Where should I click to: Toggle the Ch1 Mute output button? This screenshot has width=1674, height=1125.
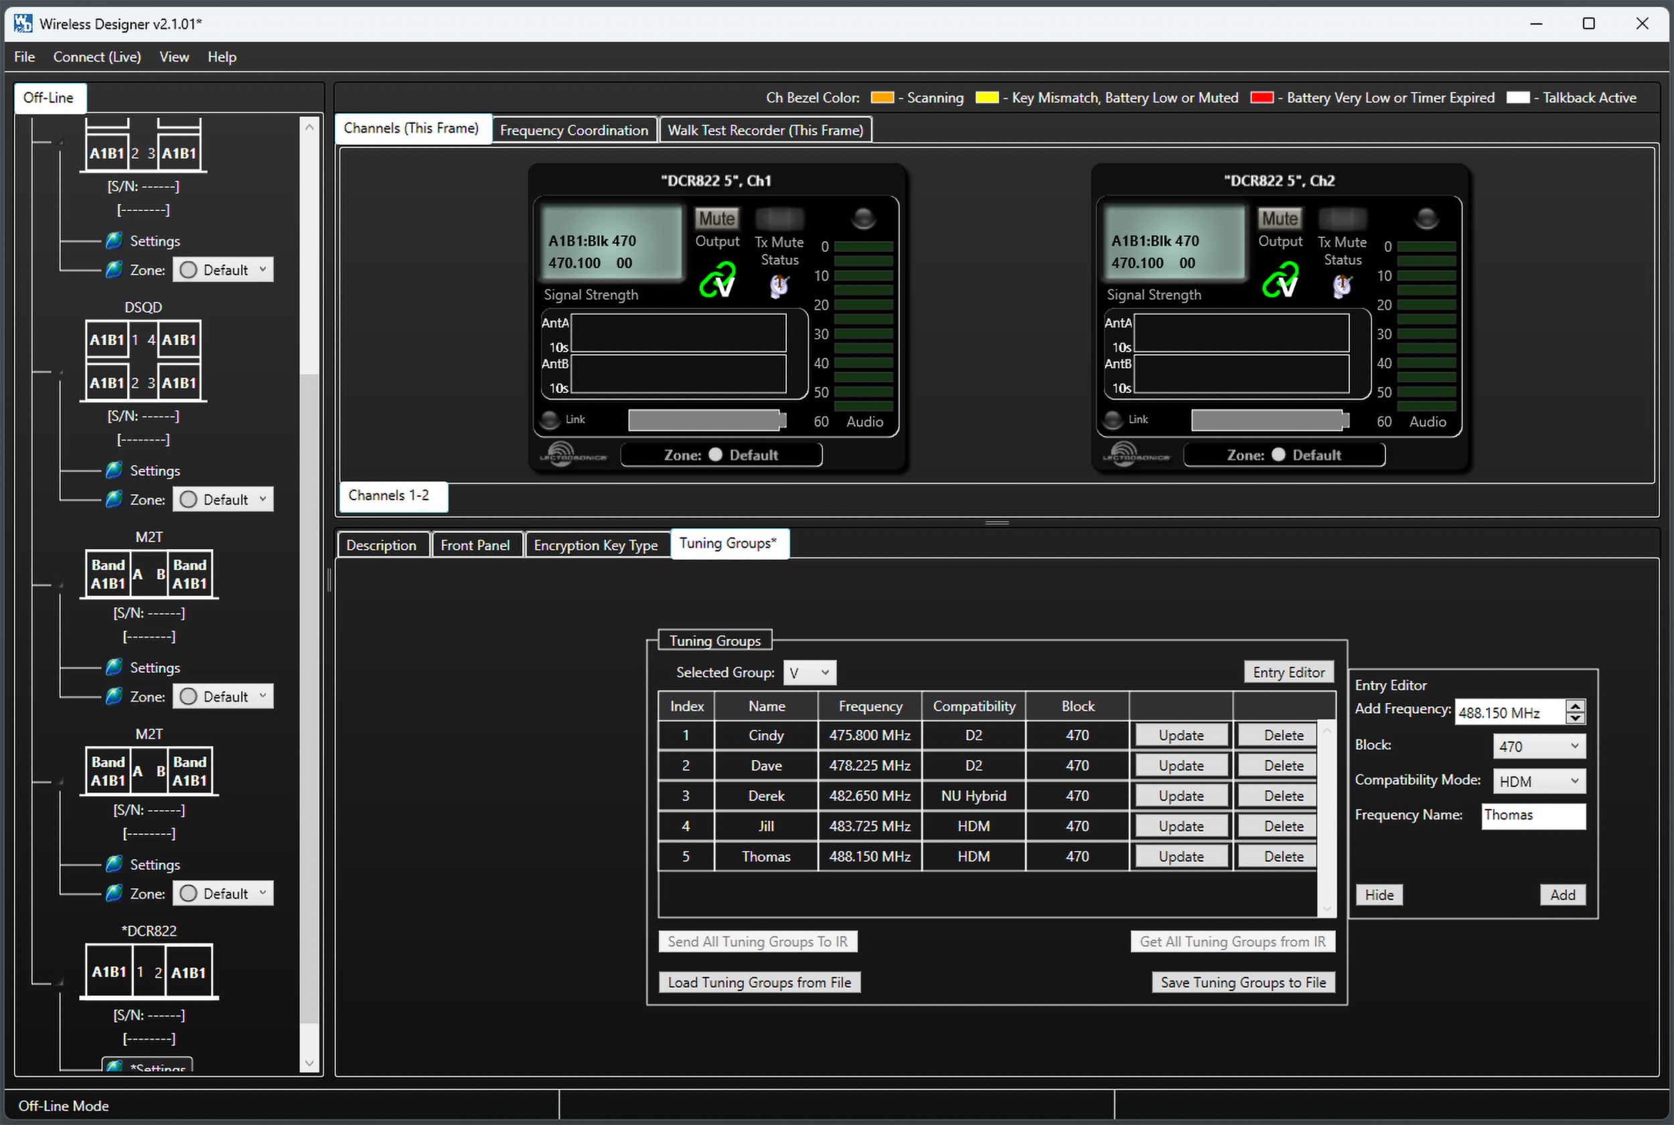point(716,218)
